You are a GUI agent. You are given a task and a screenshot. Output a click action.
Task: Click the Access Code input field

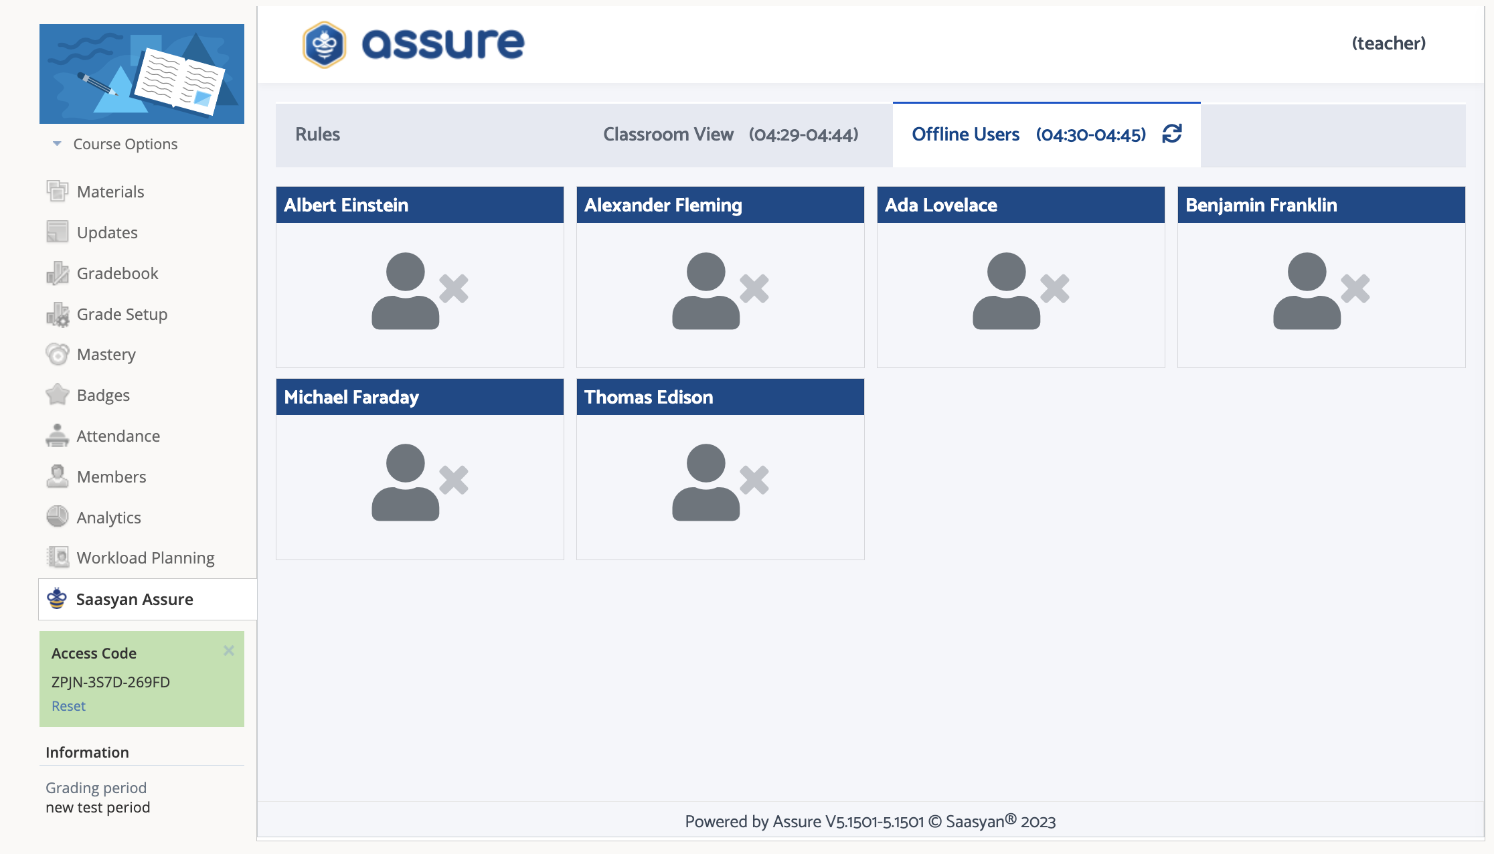tap(111, 681)
